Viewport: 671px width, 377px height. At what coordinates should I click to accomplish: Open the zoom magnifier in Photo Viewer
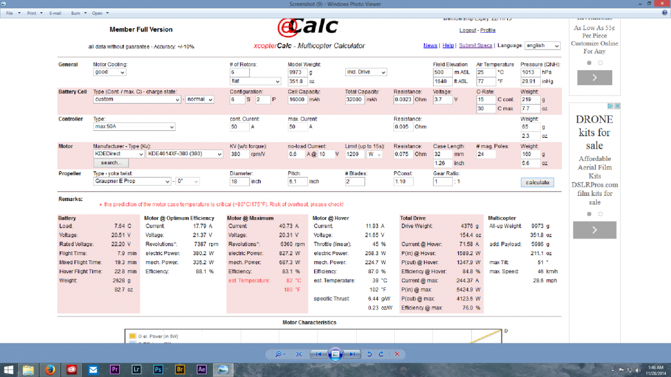click(280, 354)
